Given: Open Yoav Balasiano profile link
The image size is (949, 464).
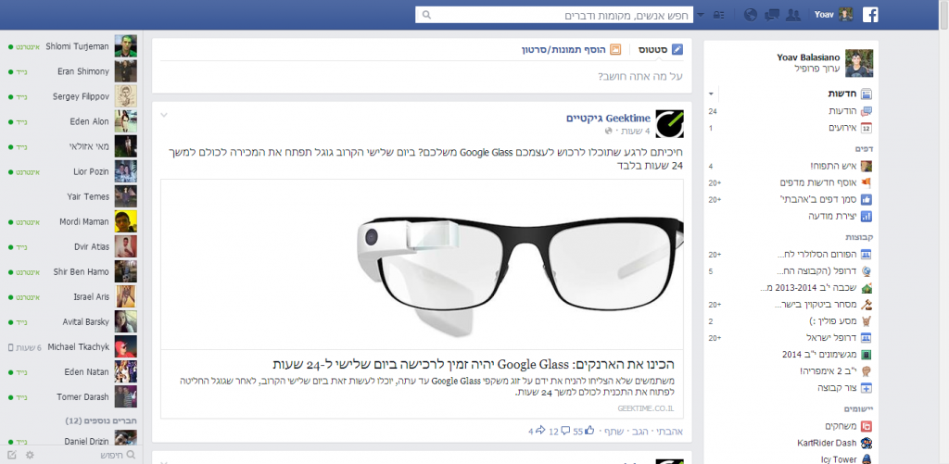Looking at the screenshot, I should tap(808, 57).
